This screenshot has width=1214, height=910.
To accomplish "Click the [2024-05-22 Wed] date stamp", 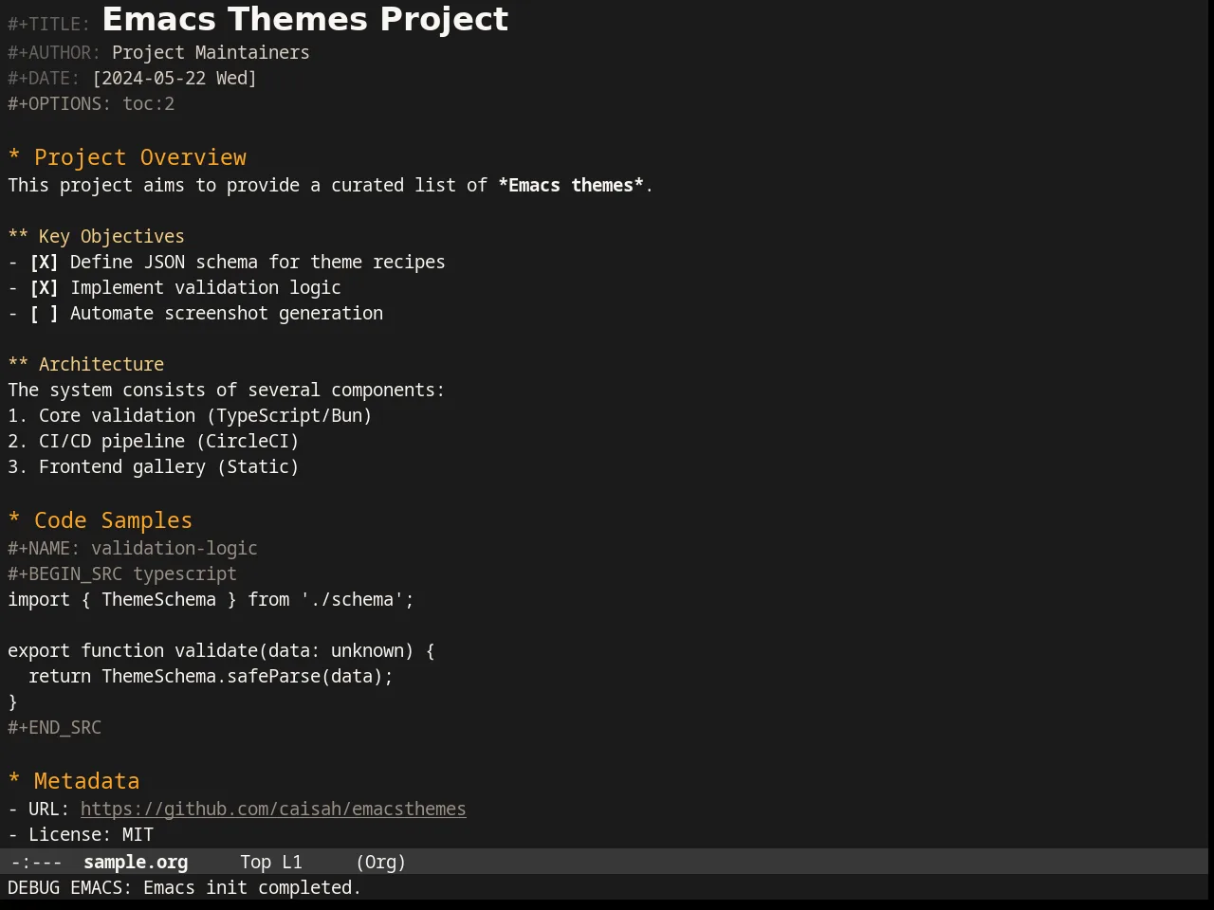I will [175, 78].
